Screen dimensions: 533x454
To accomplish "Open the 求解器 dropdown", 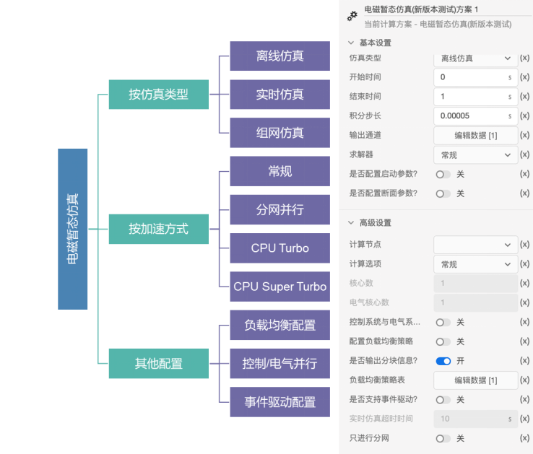I will pyautogui.click(x=475, y=154).
